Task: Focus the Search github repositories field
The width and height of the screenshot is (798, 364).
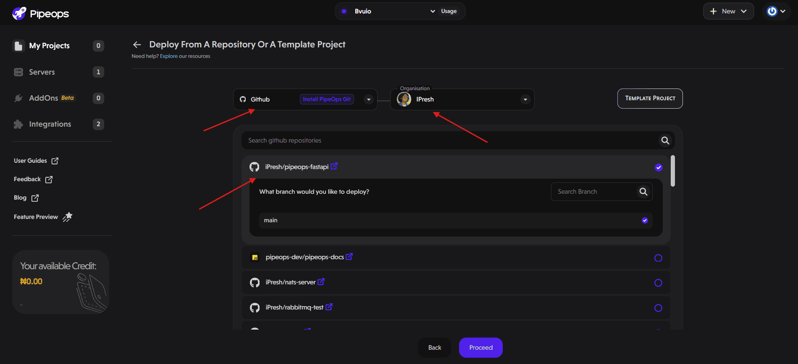Action: point(458,140)
